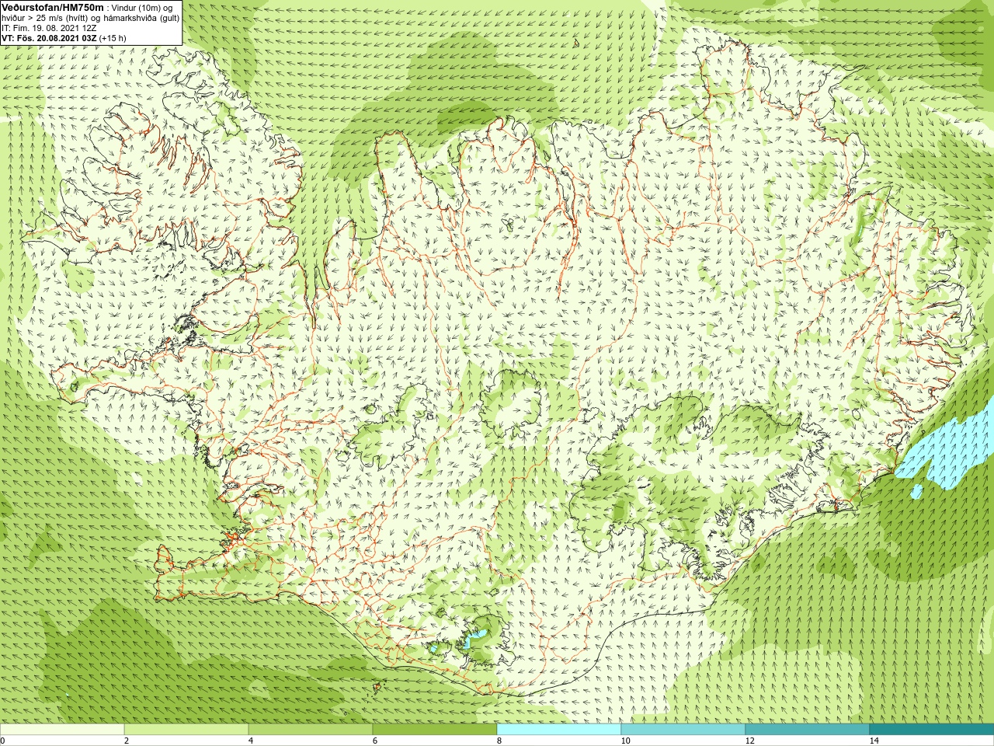The width and height of the screenshot is (994, 746).
Task: Click the 2–4 m/s light green legend swatch
Action: pos(186,730)
